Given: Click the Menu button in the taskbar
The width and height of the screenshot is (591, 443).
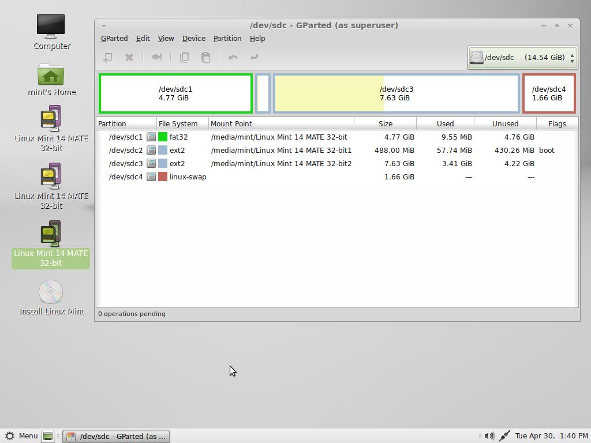Looking at the screenshot, I should click(22, 436).
